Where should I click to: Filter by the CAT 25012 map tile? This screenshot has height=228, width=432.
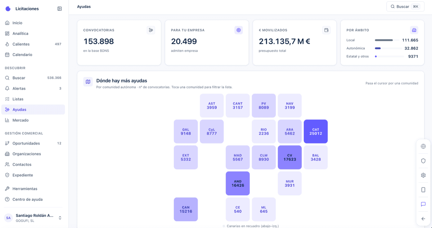point(316,132)
